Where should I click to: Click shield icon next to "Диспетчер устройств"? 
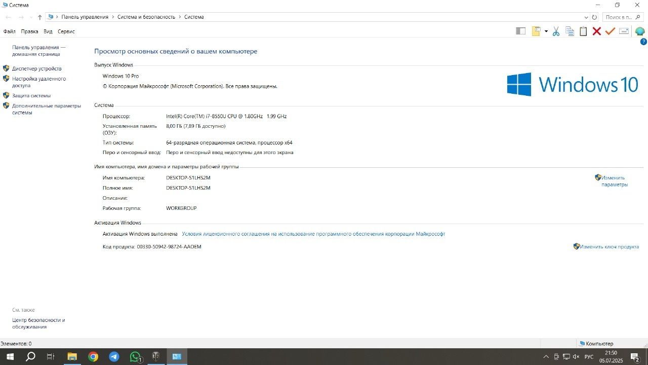pos(6,68)
